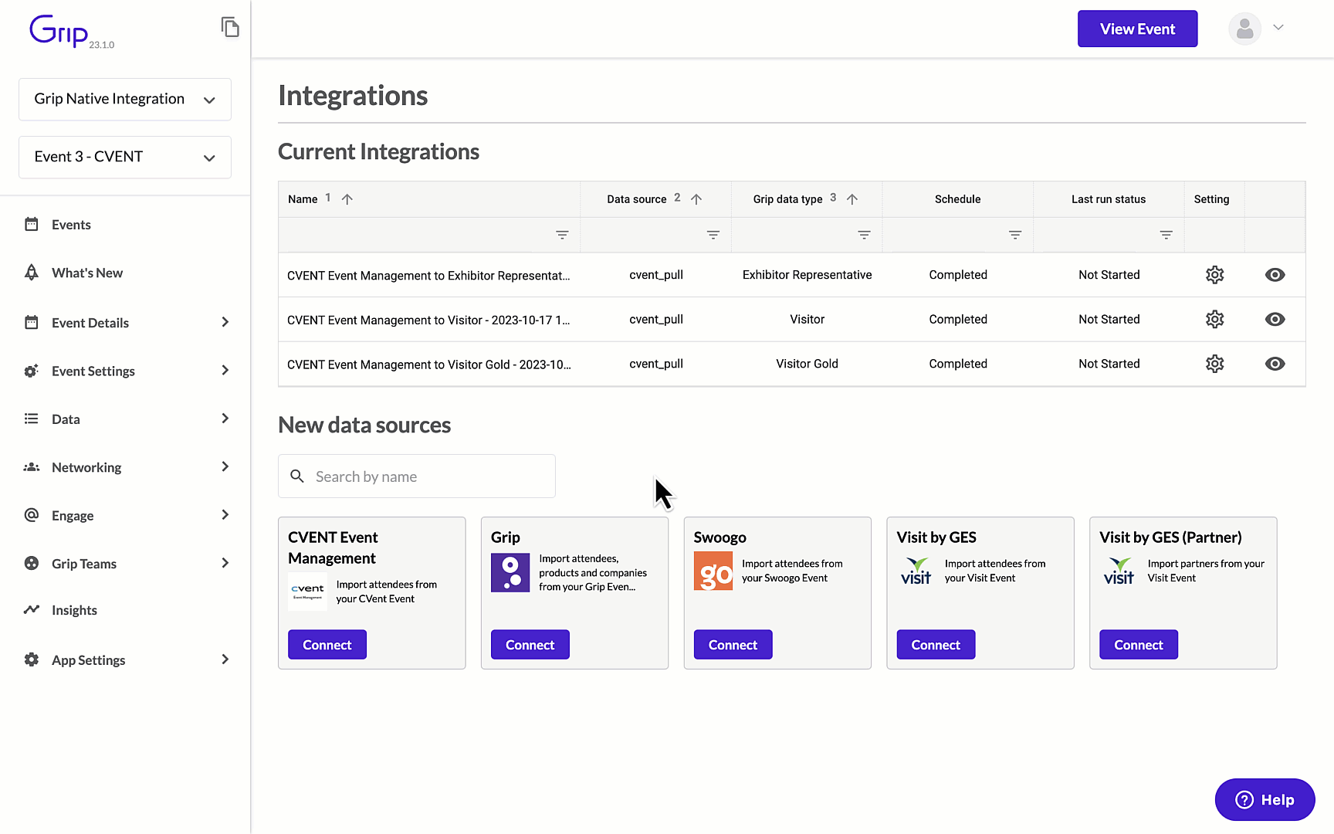Image resolution: width=1334 pixels, height=834 pixels.
Task: Click the copy icon beside the Grip logo
Action: click(230, 28)
